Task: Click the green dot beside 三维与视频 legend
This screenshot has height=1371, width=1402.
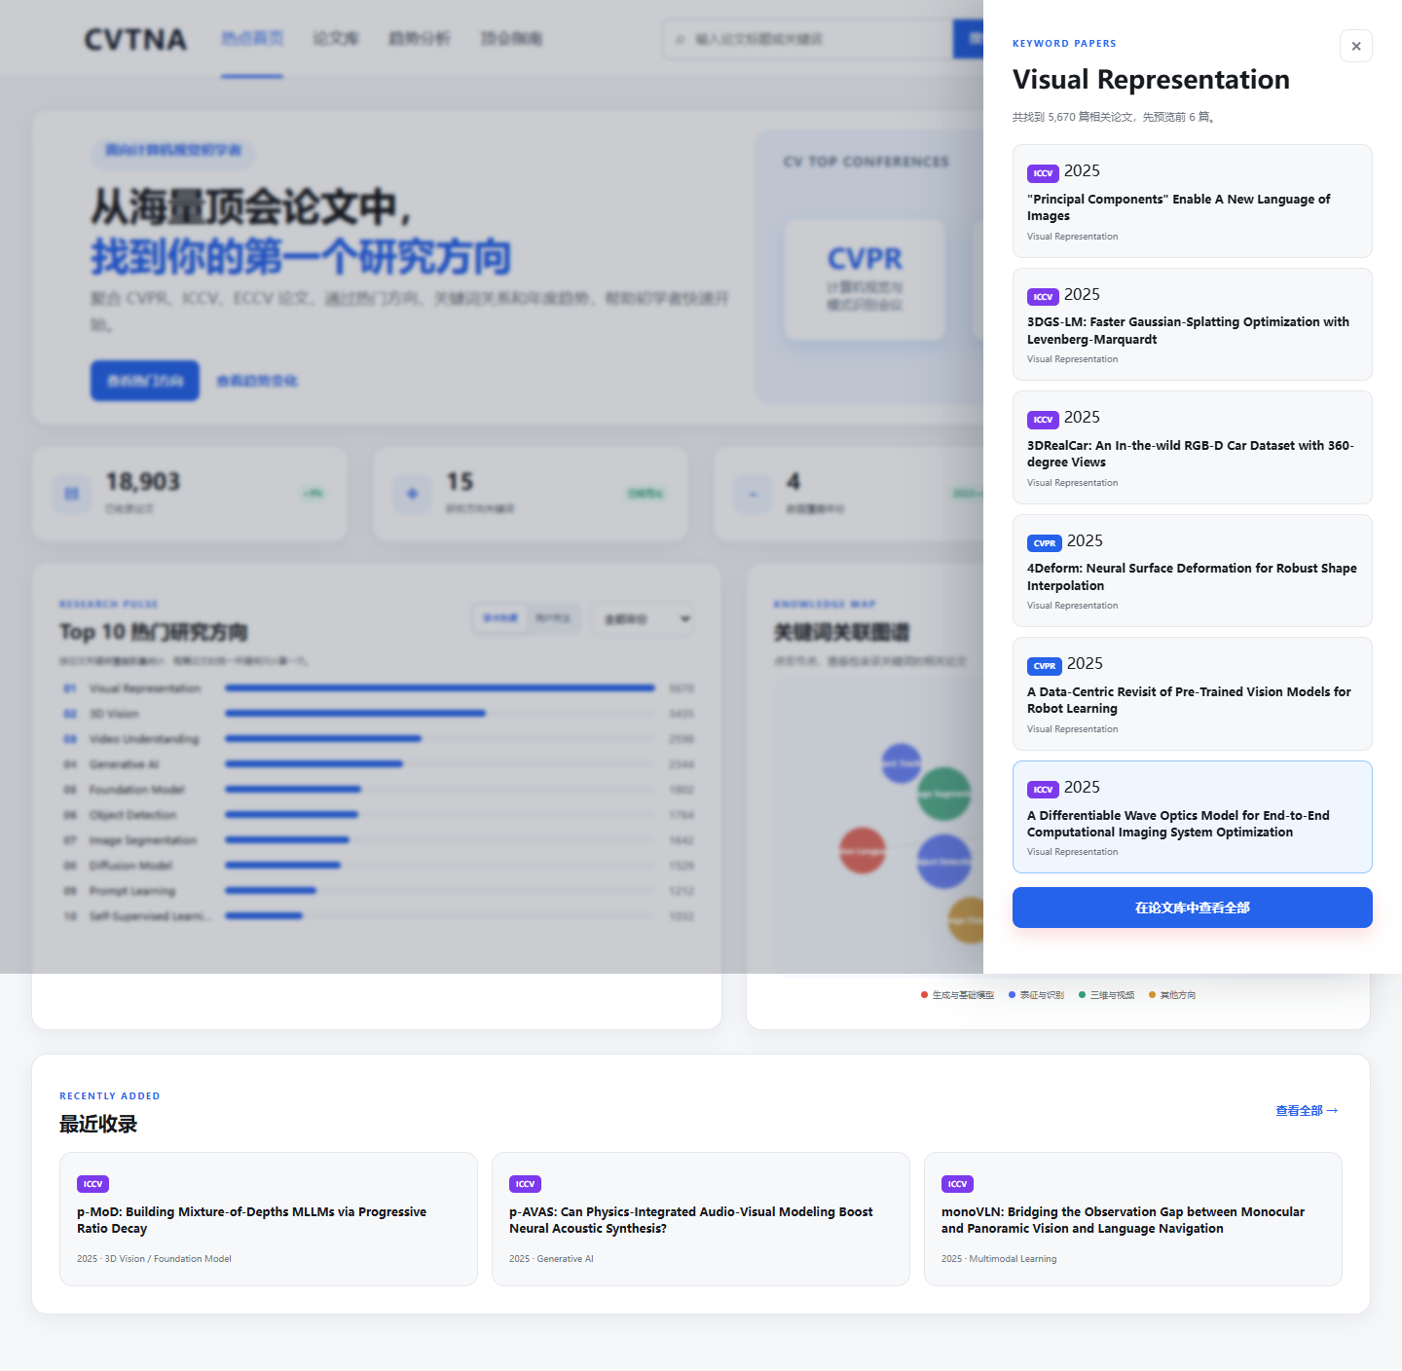Action: click(x=1082, y=995)
